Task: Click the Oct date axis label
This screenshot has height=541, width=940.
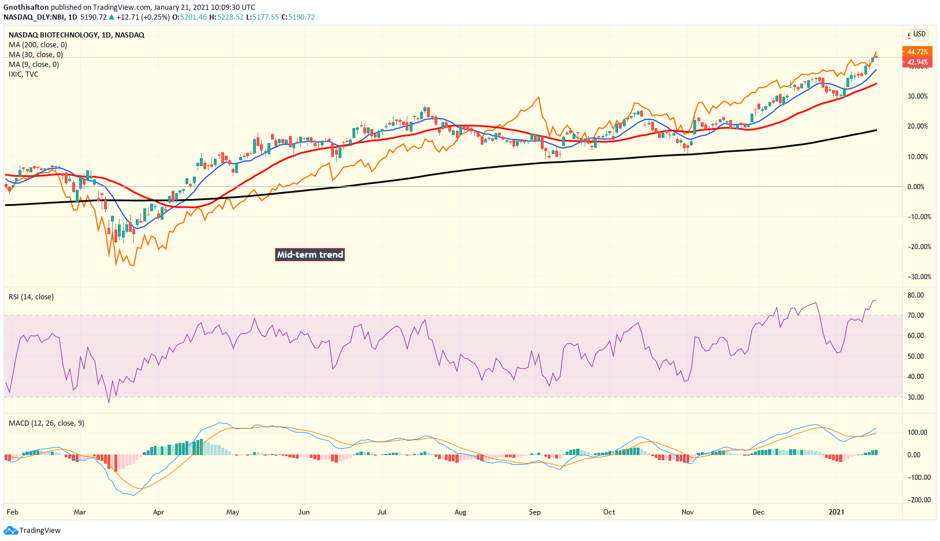Action: pyautogui.click(x=609, y=512)
